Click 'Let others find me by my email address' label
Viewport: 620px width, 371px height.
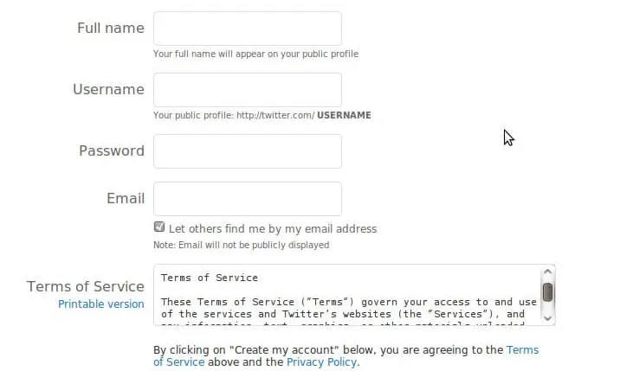tap(273, 229)
